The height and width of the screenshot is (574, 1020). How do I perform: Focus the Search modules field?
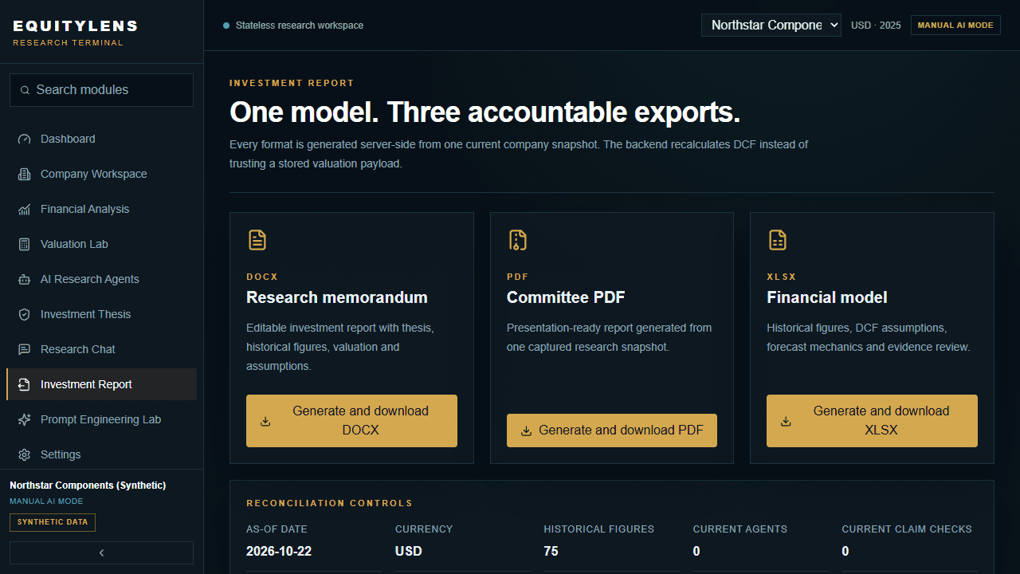[101, 90]
